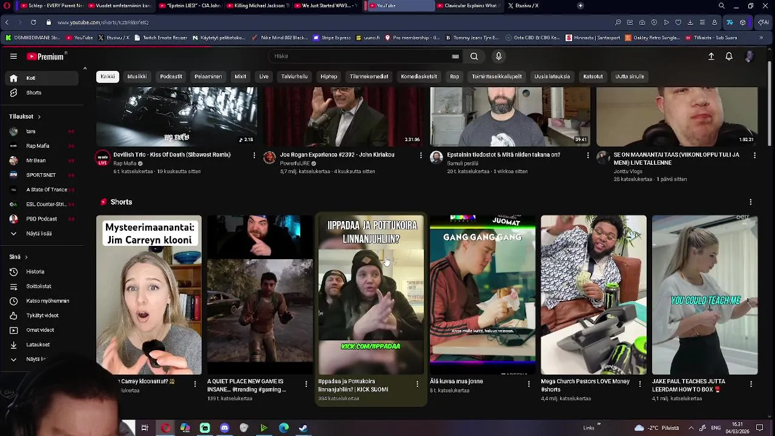Open Steam from the taskbar
Image resolution: width=775 pixels, height=436 pixels.
click(303, 428)
